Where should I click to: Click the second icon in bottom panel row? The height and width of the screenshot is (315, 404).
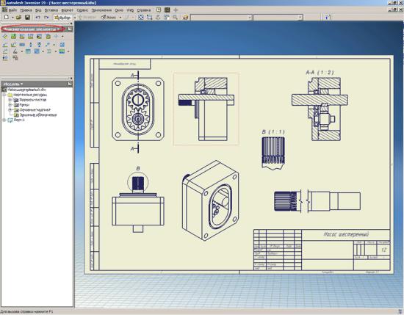[x=15, y=58]
